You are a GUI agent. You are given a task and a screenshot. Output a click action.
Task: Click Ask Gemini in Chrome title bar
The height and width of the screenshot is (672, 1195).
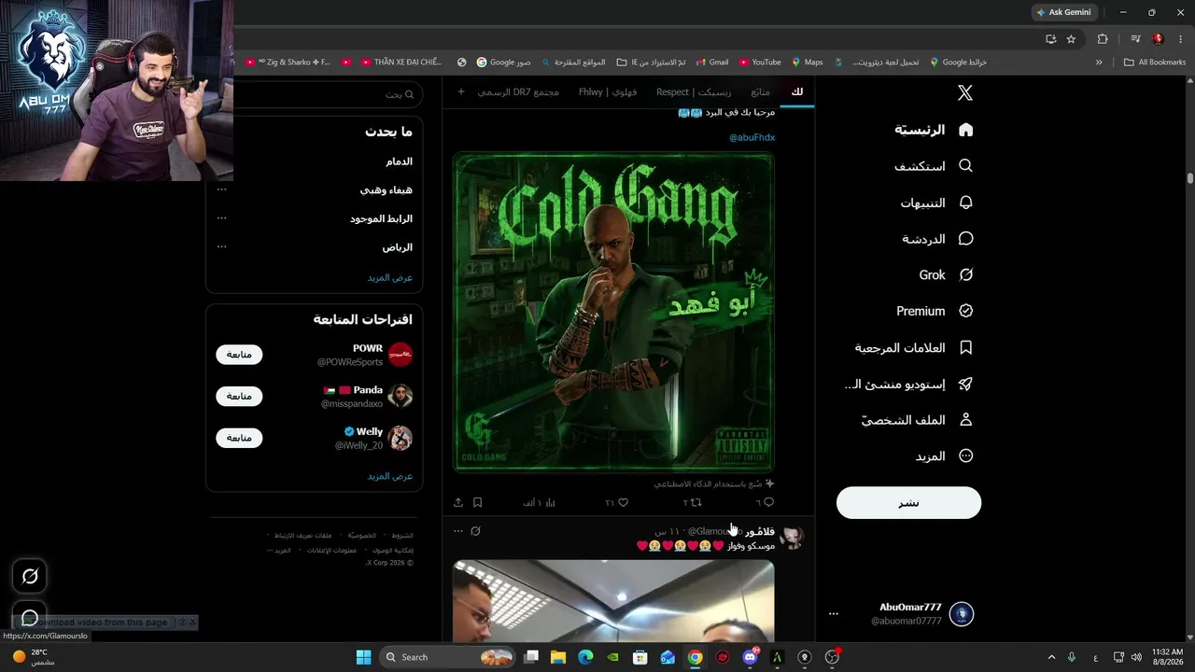click(x=1065, y=12)
